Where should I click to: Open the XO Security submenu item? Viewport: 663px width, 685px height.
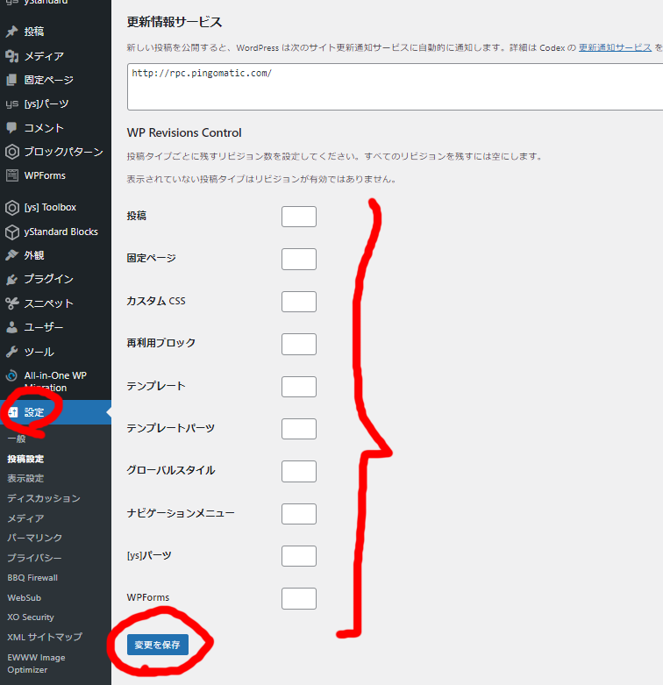[31, 617]
